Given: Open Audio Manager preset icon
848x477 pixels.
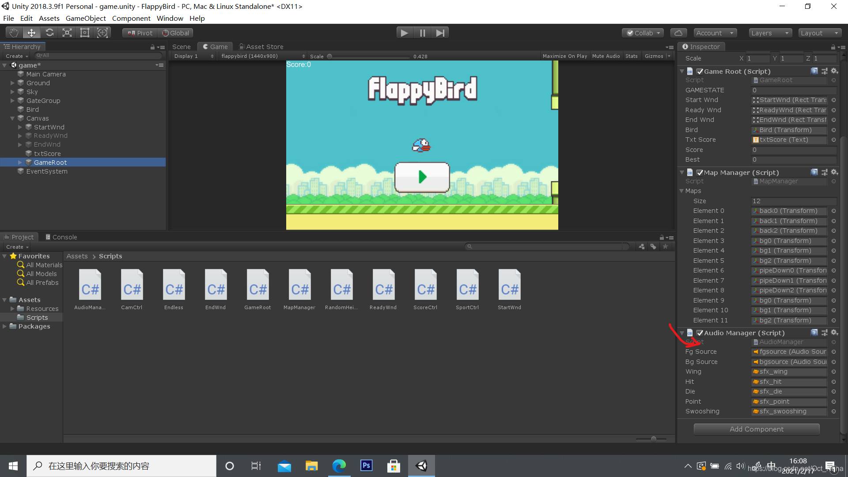Looking at the screenshot, I should 824,333.
